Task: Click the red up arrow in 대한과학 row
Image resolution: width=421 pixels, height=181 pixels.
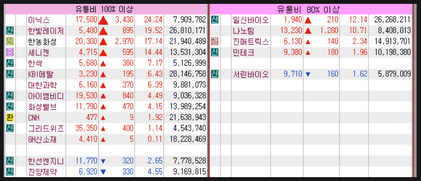Action: (x=103, y=85)
